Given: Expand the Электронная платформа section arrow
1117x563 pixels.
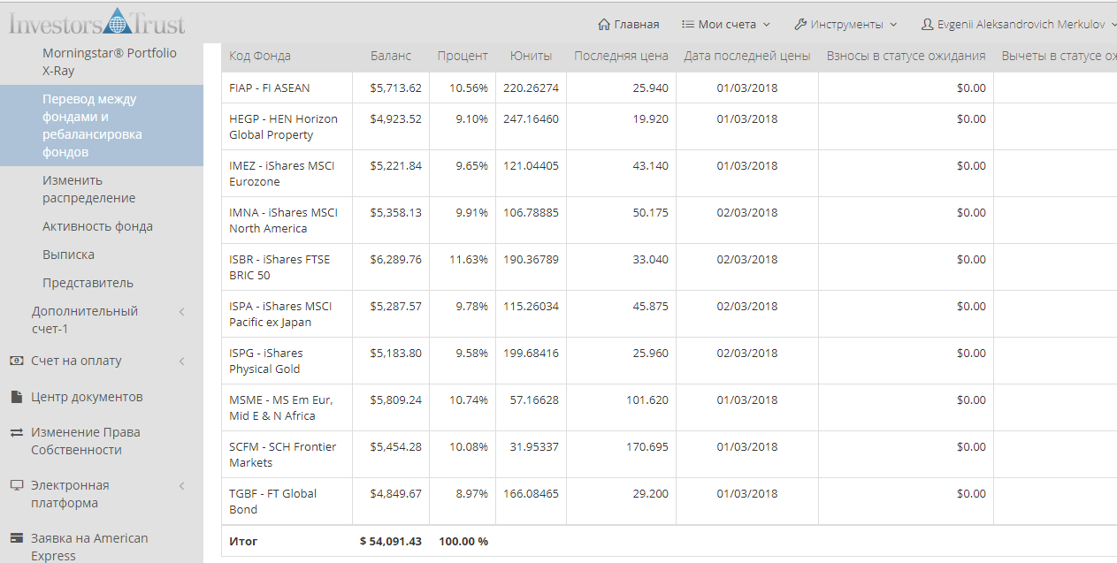Looking at the screenshot, I should point(181,485).
